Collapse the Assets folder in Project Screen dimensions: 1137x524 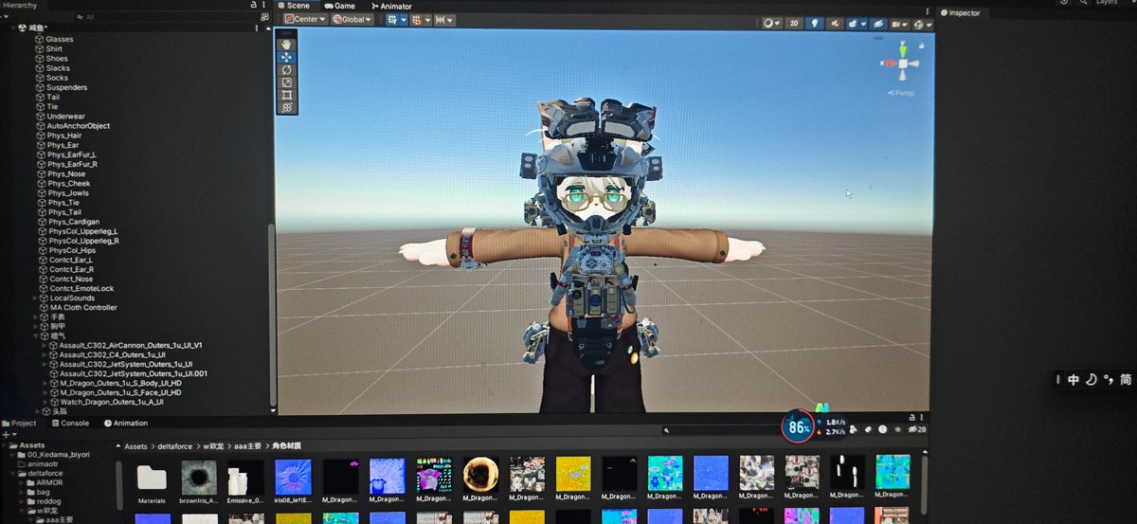[x=5, y=444]
